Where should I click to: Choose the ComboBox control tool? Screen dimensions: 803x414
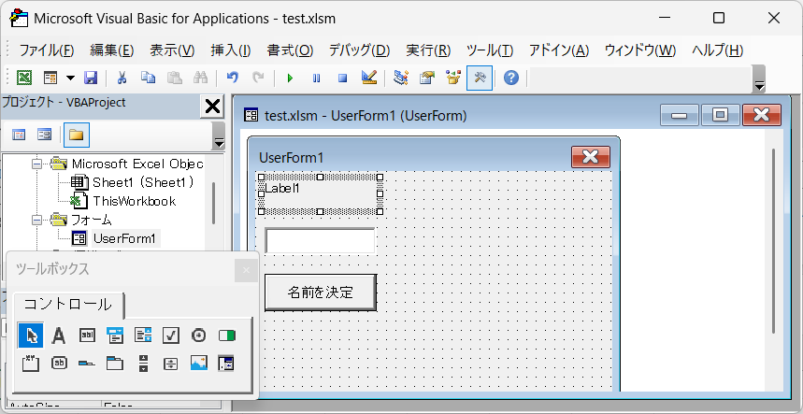115,335
